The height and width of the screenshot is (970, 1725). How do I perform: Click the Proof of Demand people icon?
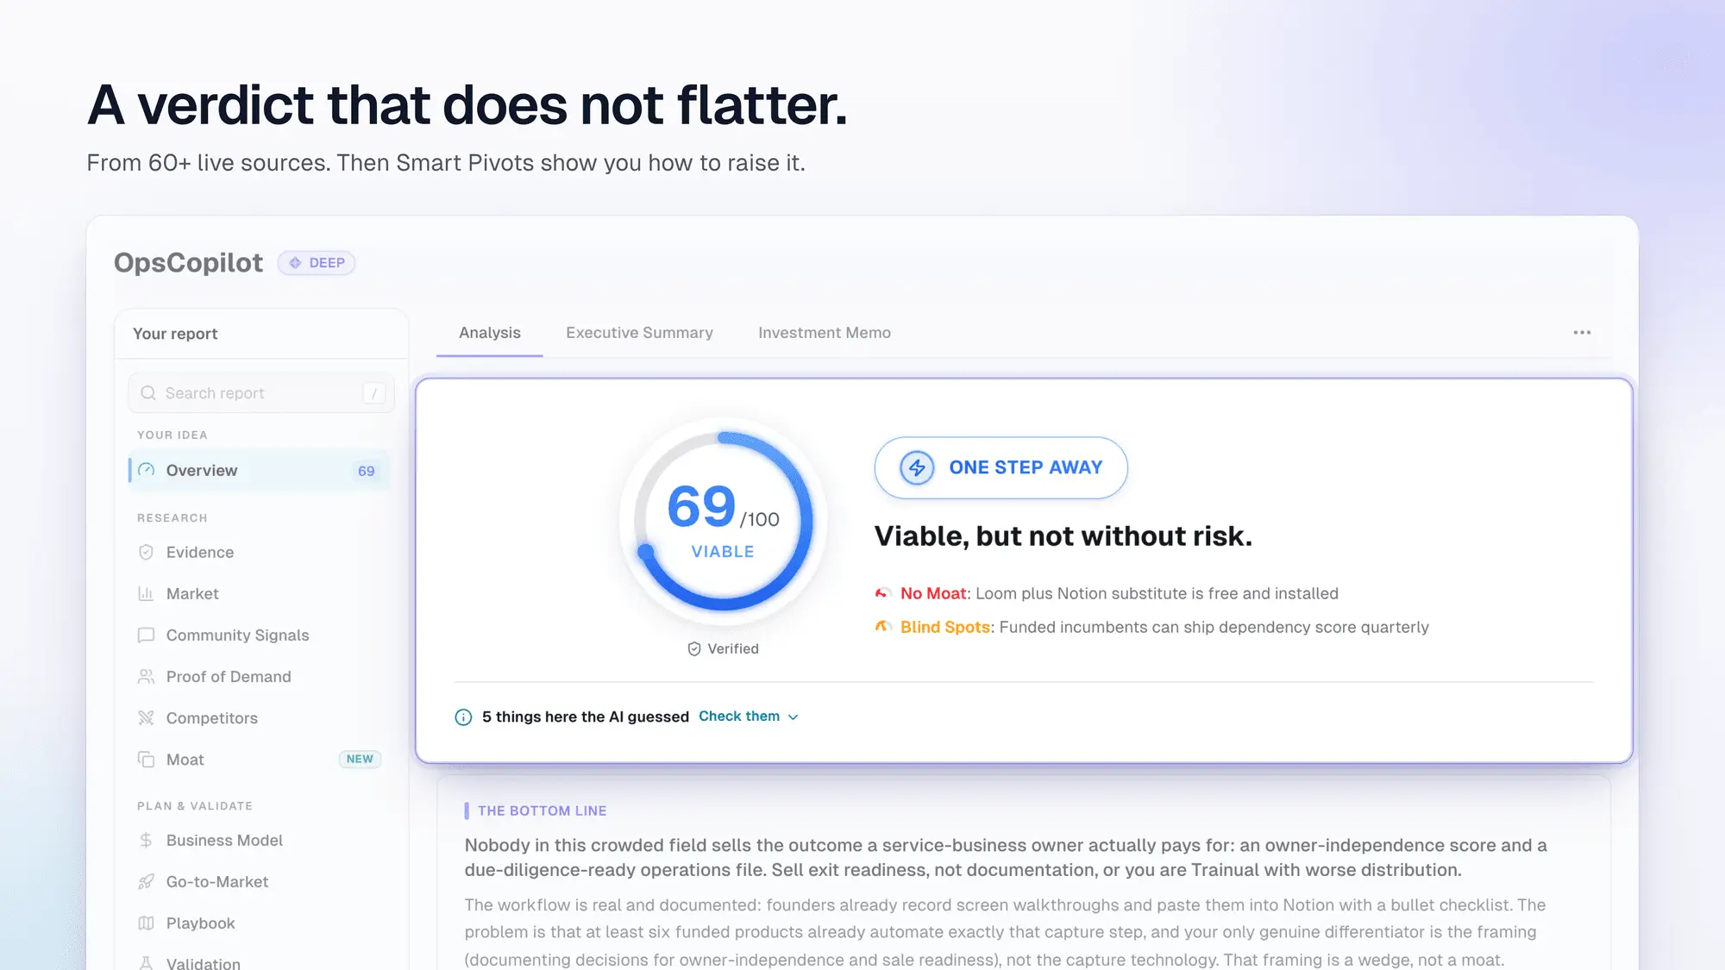point(146,676)
